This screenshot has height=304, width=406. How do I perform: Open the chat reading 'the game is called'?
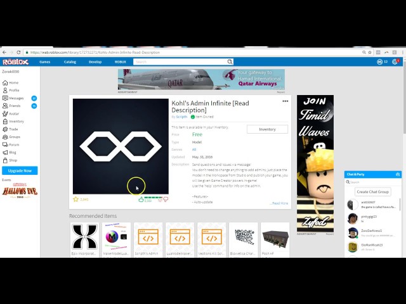click(x=372, y=205)
